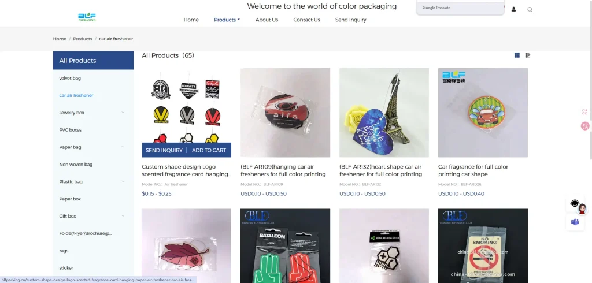Click SEND INQUIRY on first product
The image size is (592, 283).
click(x=164, y=150)
